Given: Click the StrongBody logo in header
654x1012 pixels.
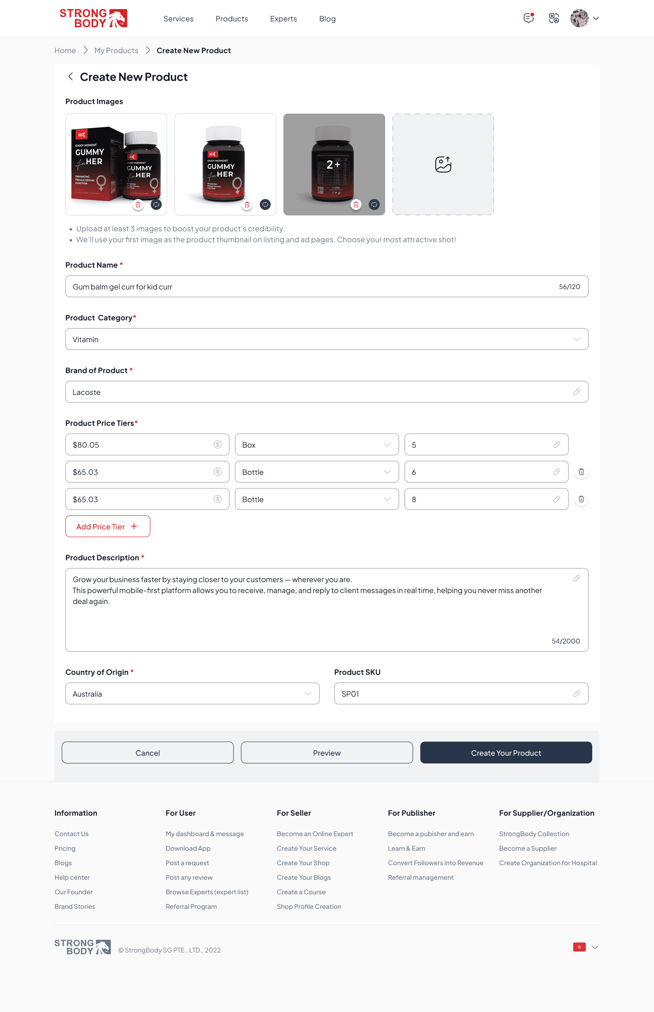Looking at the screenshot, I should tap(94, 18).
